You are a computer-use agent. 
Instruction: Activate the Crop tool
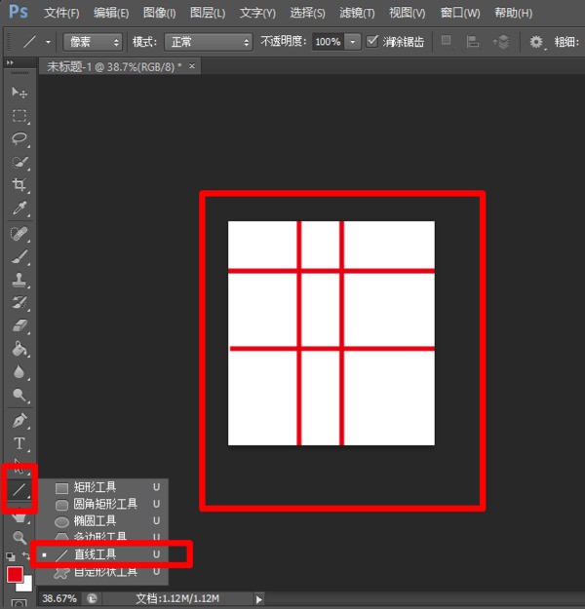[x=19, y=185]
